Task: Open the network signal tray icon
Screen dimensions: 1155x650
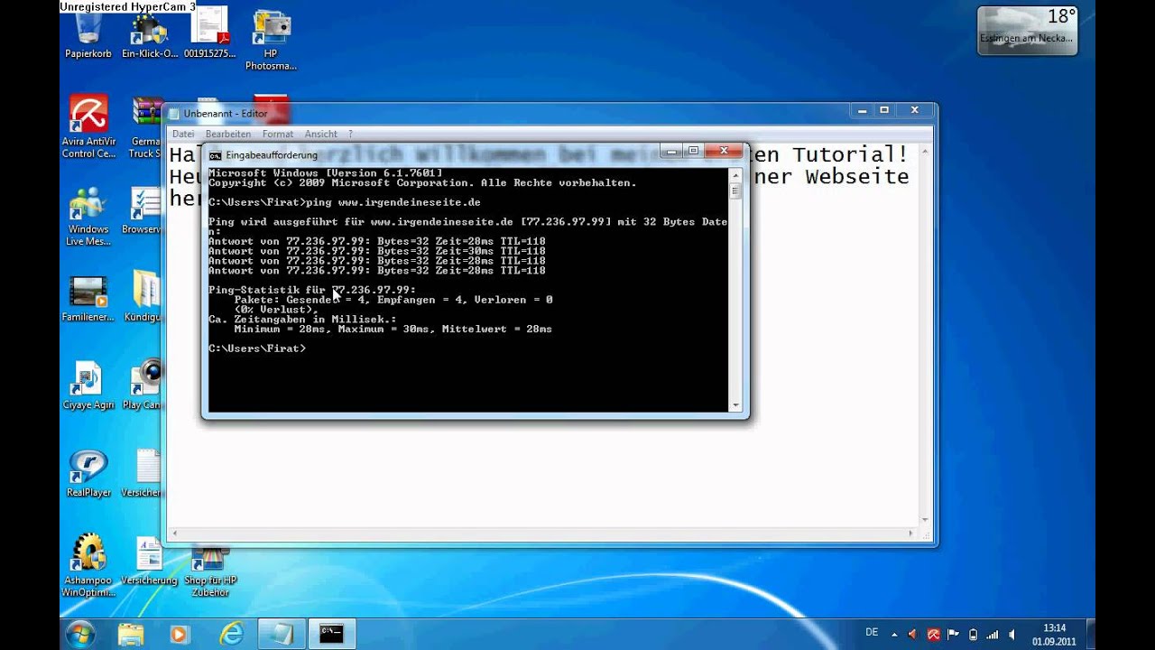Action: 993,635
